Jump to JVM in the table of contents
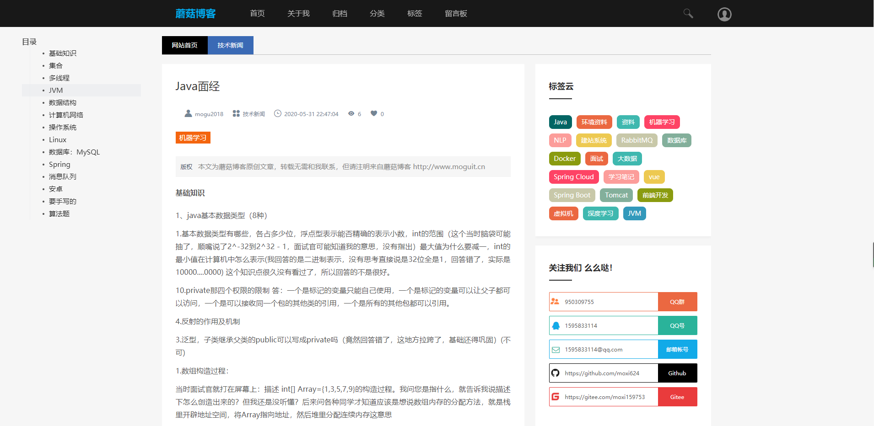 point(56,91)
